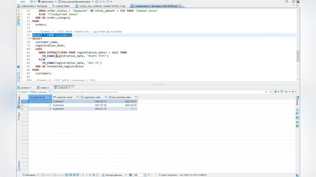The width and height of the screenshot is (316, 177).
Task: Click the results filter funnel icon
Action: (282, 92)
